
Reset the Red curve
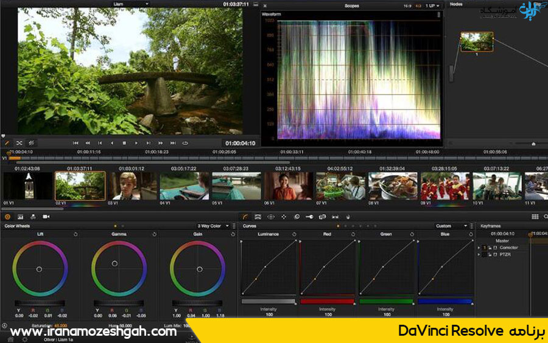(x=353, y=234)
